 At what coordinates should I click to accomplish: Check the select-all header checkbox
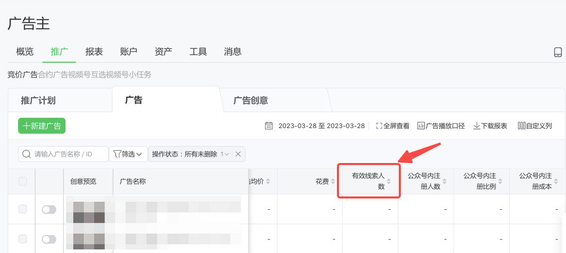point(22,181)
